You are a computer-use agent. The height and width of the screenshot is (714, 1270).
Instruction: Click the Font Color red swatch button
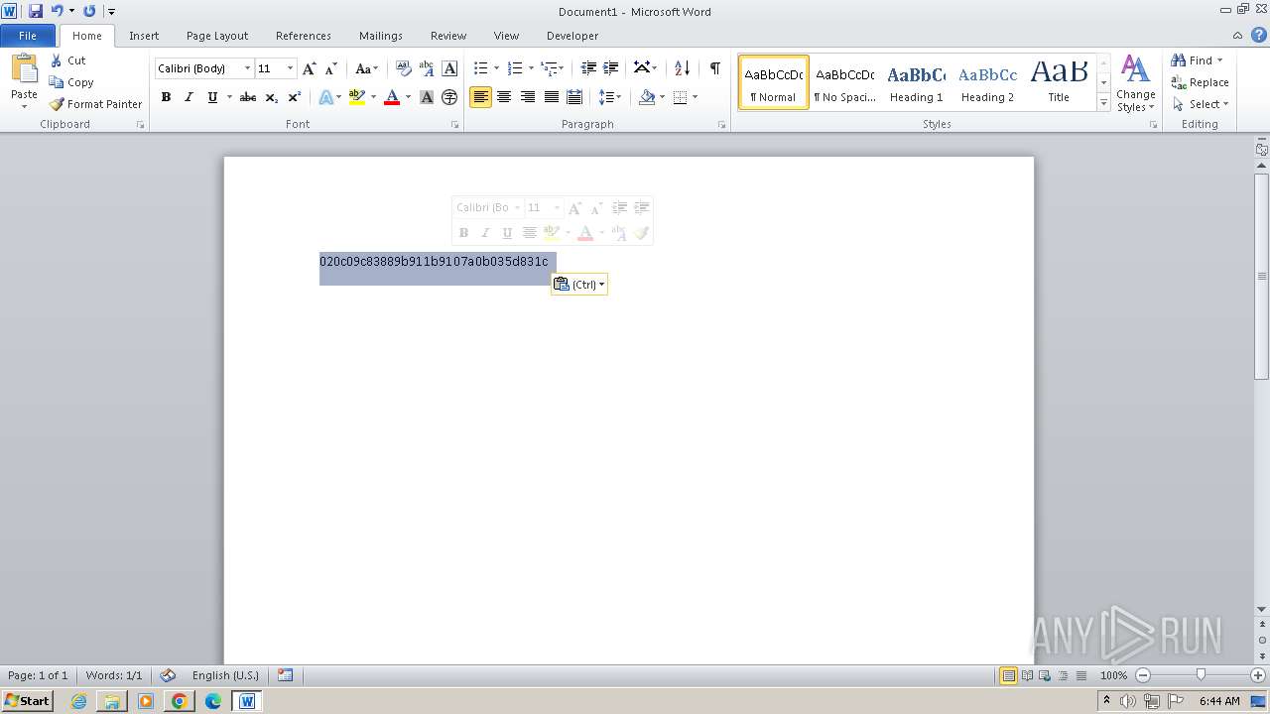(392, 97)
